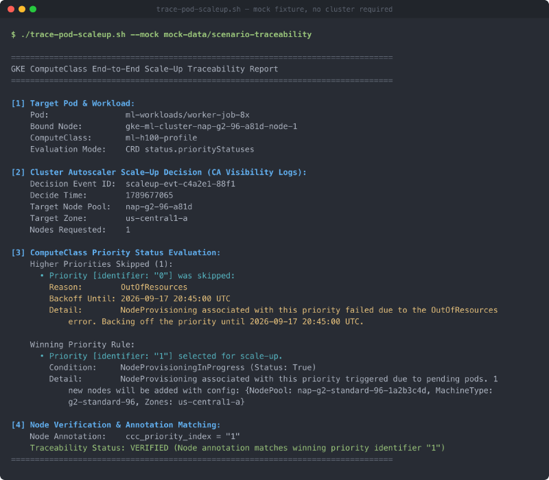Image resolution: width=549 pixels, height=480 pixels.
Task: Click the '[2] Cluster Autoscaler Scale-Up Decision' heading
Action: (159, 172)
